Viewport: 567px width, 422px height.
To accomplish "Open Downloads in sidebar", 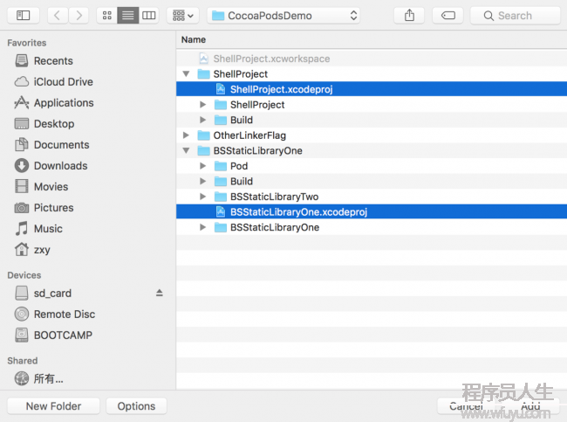I will pyautogui.click(x=51, y=166).
